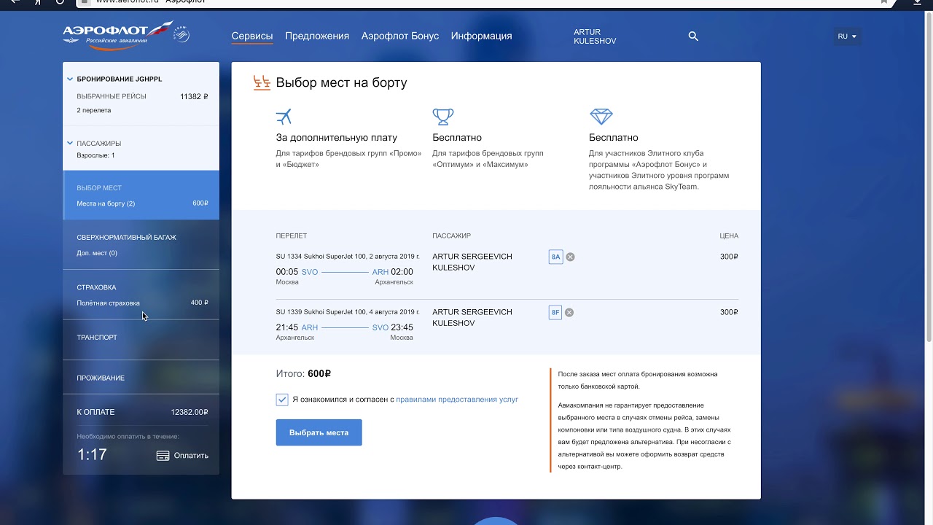Remove seat 8A with the X icon

pos(571,257)
